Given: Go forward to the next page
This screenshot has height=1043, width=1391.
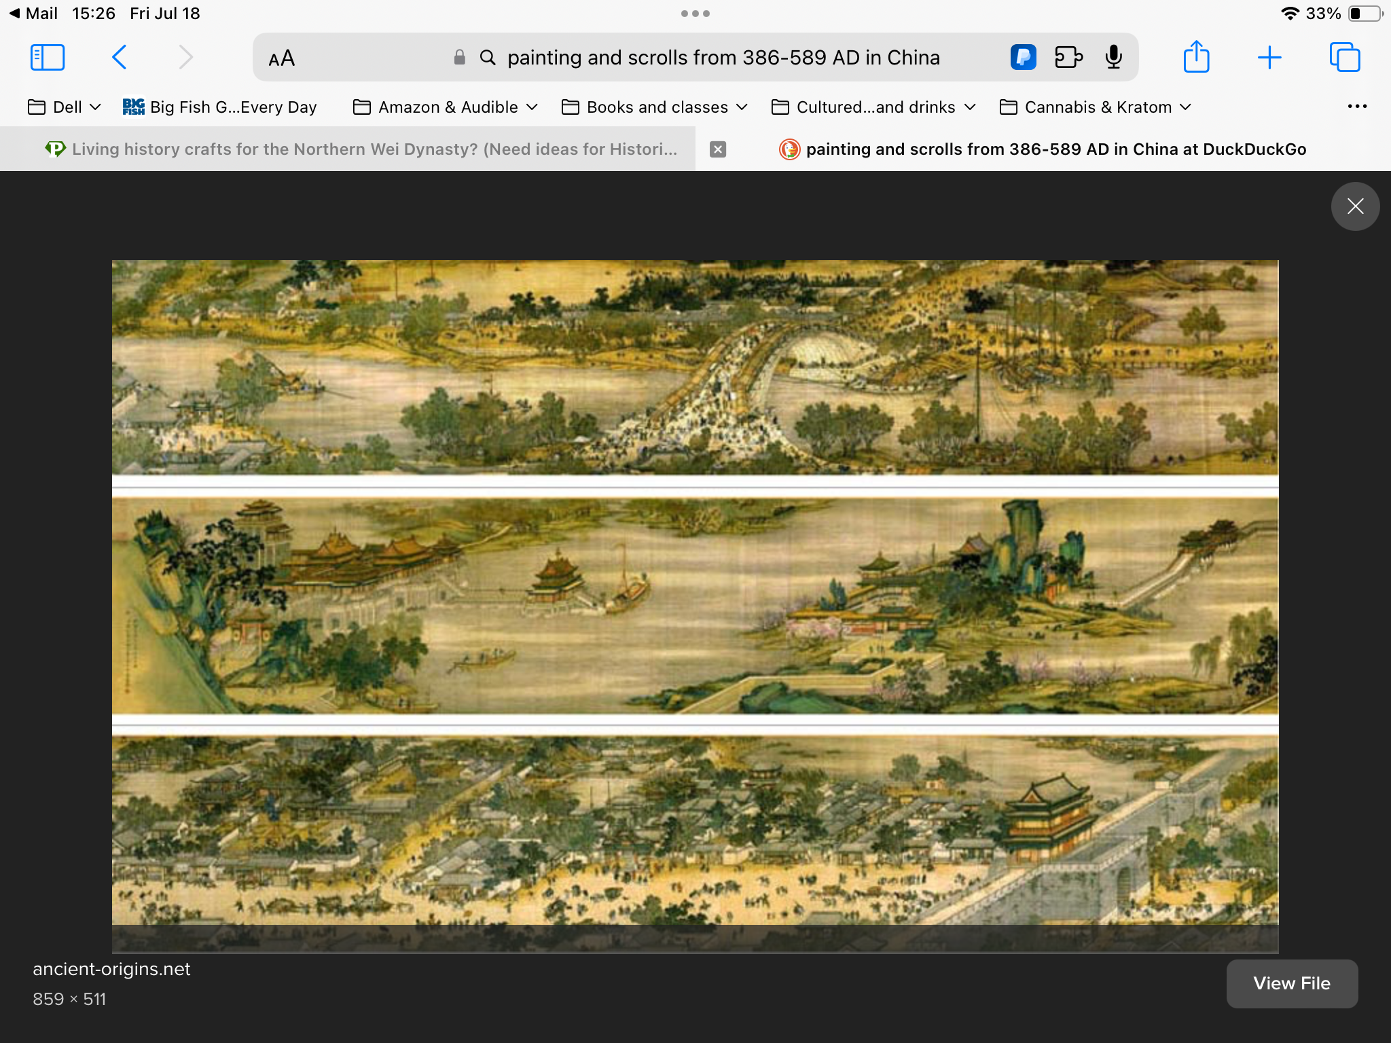Looking at the screenshot, I should click(x=185, y=58).
